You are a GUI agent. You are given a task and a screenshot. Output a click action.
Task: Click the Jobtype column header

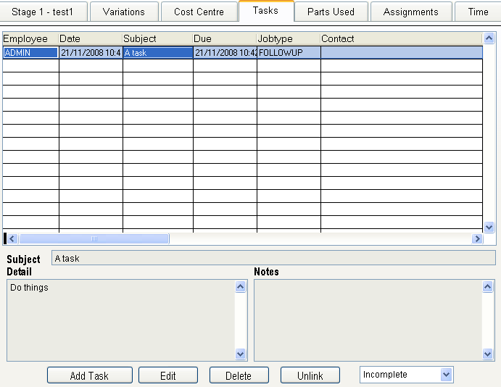coord(288,38)
